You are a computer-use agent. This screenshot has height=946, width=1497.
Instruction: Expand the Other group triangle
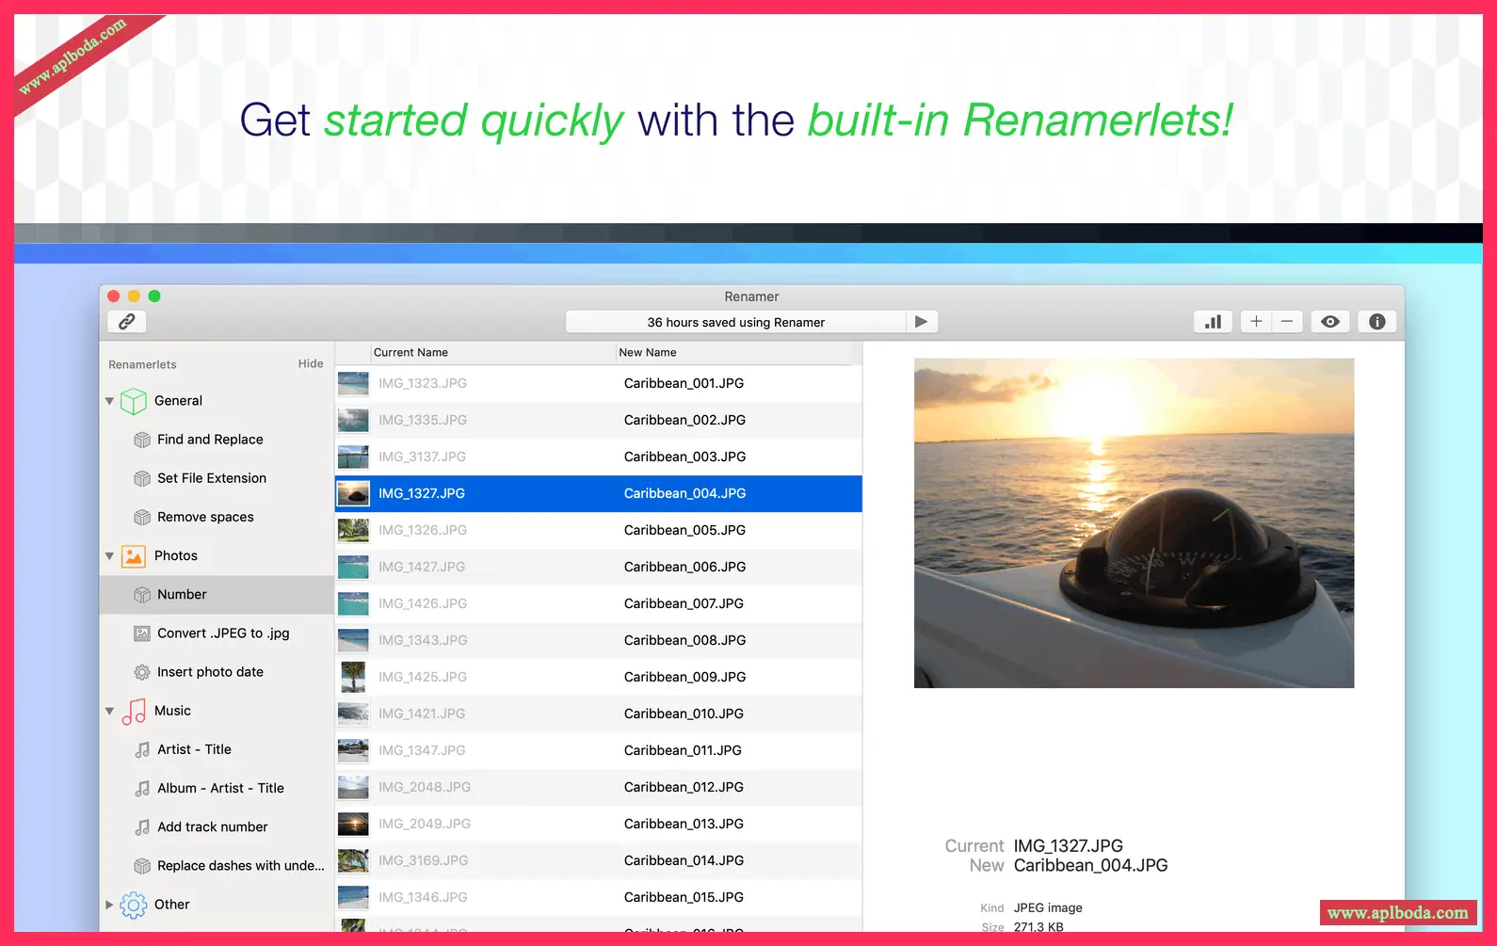pyautogui.click(x=110, y=905)
